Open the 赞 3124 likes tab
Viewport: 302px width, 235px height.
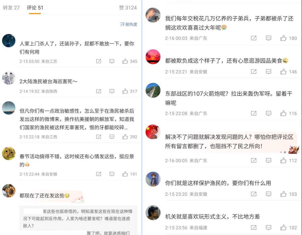click(x=128, y=8)
